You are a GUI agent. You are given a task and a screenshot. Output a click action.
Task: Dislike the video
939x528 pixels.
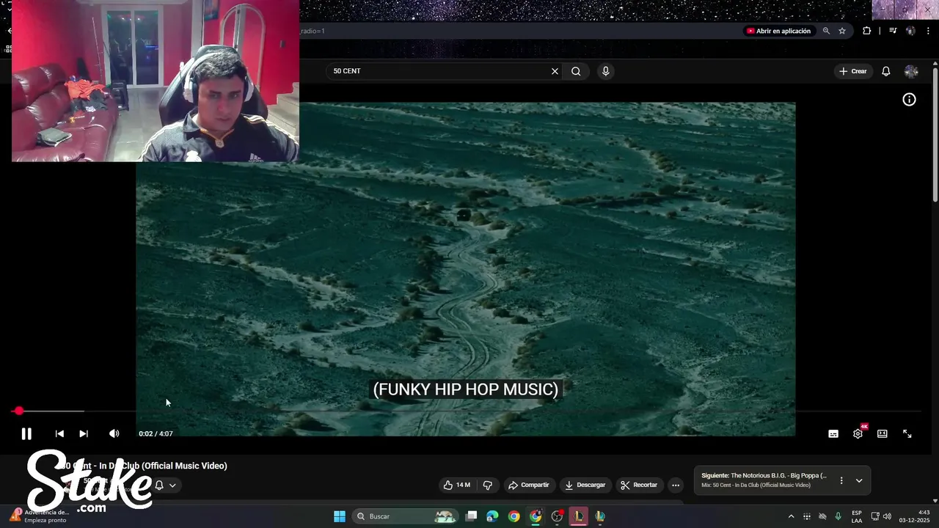(487, 485)
